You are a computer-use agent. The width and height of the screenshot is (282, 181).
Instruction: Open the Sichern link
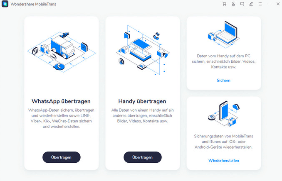[223, 80]
